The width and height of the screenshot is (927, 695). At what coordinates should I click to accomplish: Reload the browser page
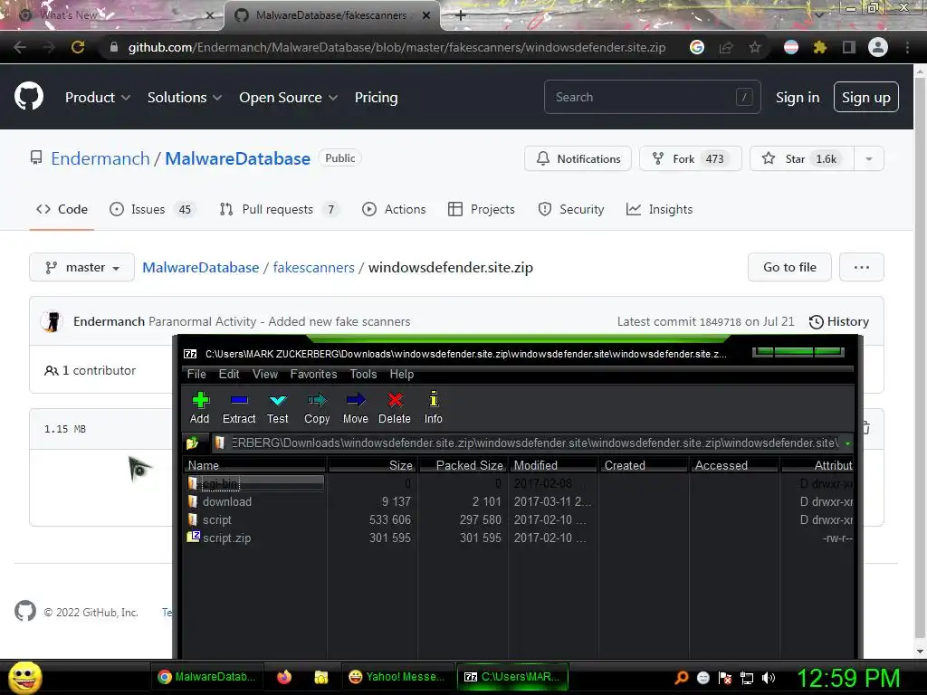78,47
